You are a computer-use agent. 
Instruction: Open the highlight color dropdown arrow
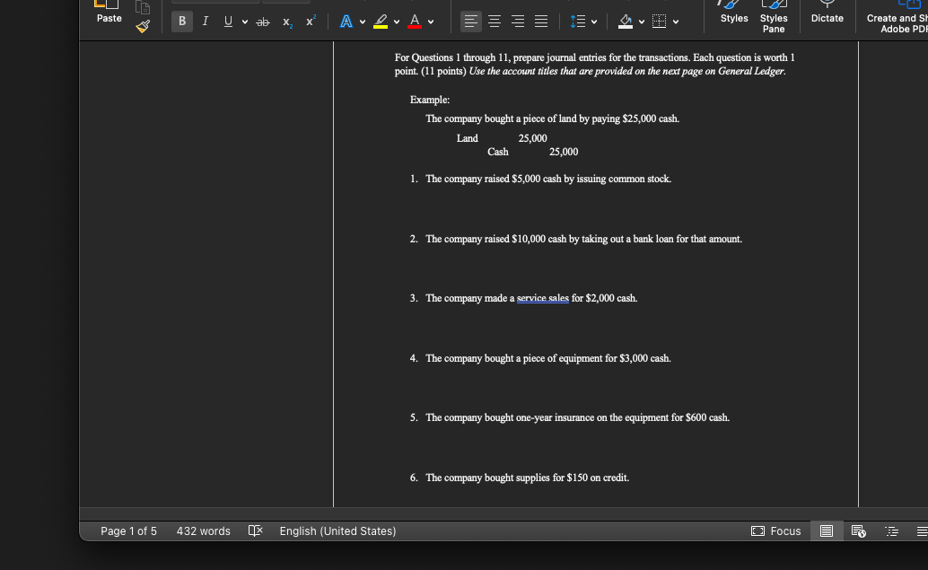click(397, 22)
